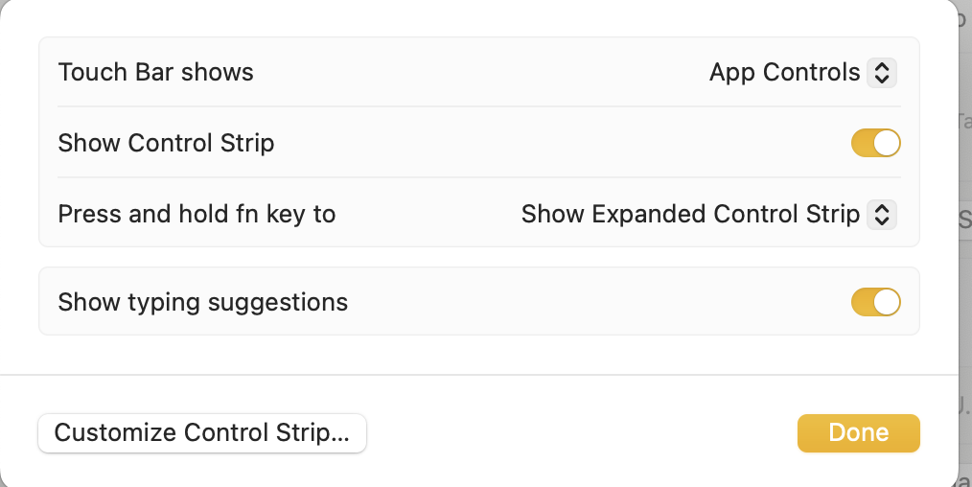The height and width of the screenshot is (487, 972).
Task: Click the yellow track of the typing suggestions switch
Action: 862,303
